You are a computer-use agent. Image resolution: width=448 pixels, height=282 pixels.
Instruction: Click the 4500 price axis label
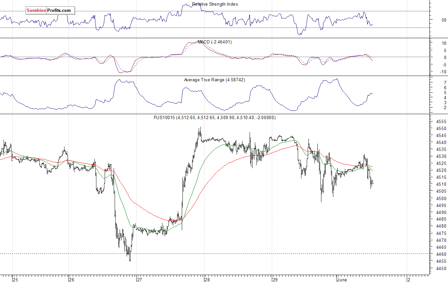click(x=441, y=198)
